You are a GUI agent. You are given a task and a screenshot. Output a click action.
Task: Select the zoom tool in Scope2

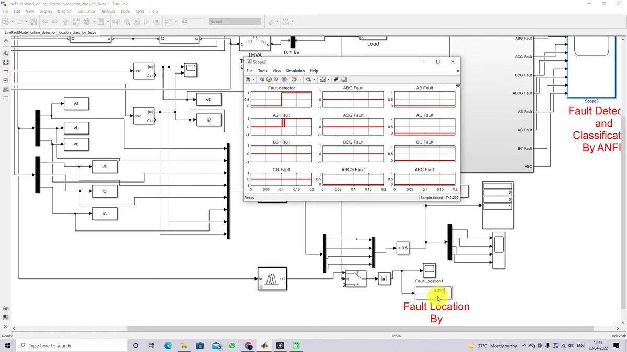pos(309,79)
